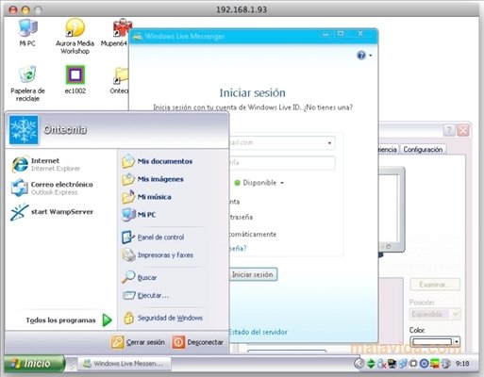This screenshot has width=484, height=377.
Task: Click the Messenger signed-out tray icon
Action: click(381, 364)
